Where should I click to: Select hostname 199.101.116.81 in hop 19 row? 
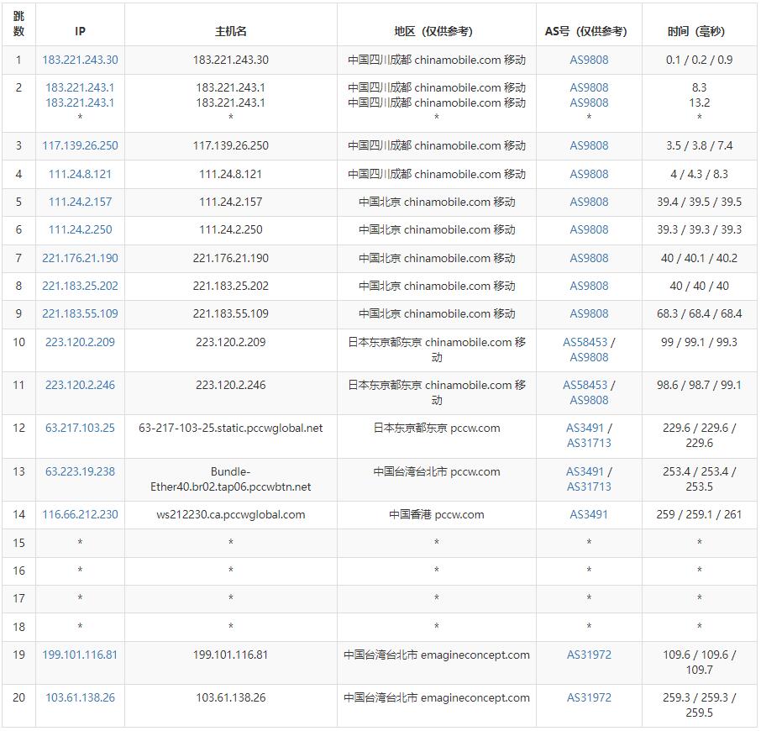(x=230, y=655)
